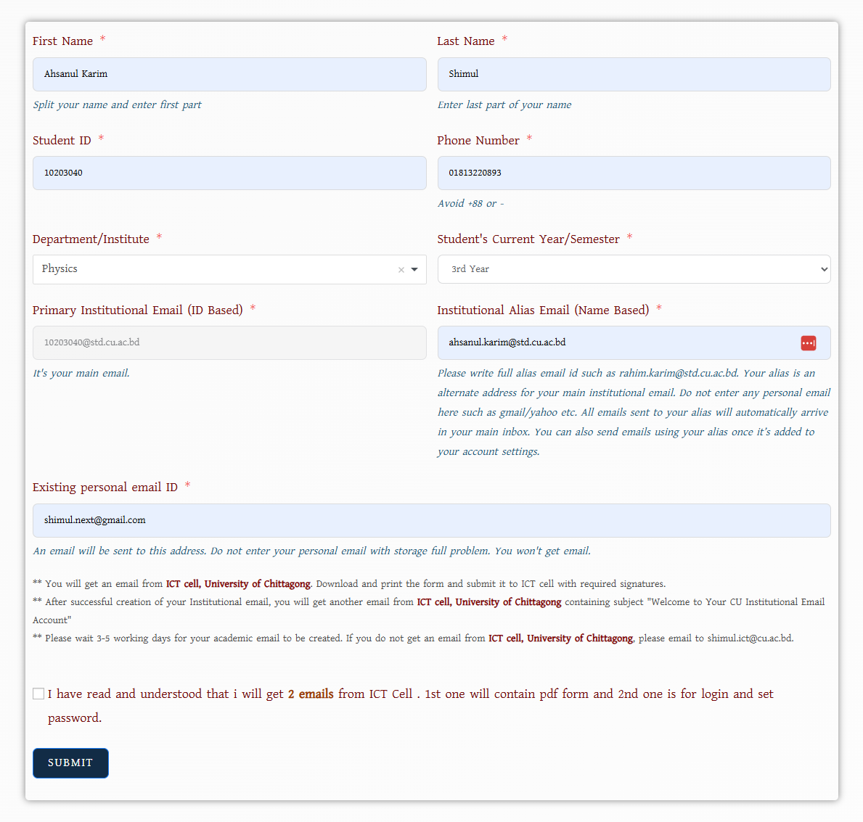Click into the Last Name field showing Shimul

coord(634,75)
